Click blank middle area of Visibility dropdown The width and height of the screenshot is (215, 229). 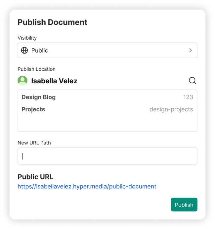tap(116, 50)
